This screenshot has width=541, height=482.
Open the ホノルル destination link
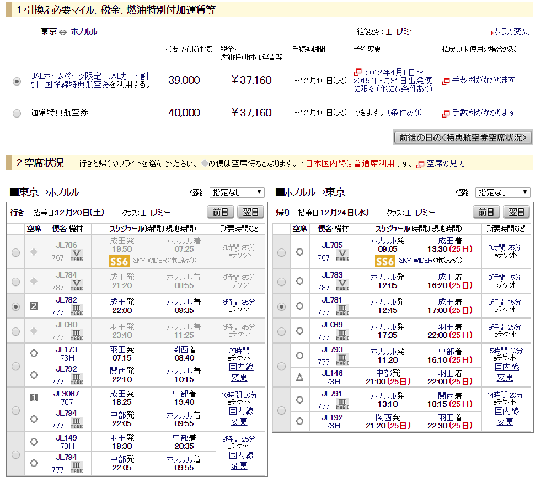coord(84,31)
